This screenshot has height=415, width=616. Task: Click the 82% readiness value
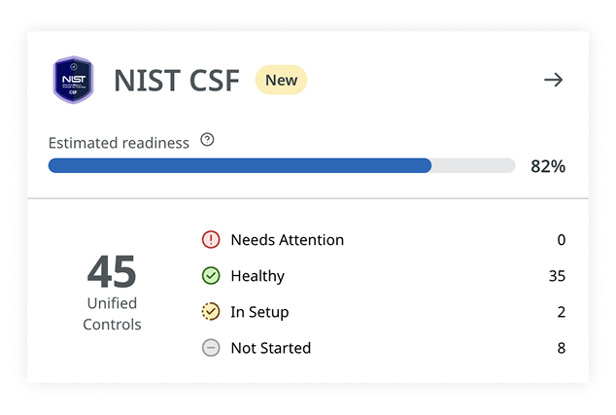coord(548,166)
